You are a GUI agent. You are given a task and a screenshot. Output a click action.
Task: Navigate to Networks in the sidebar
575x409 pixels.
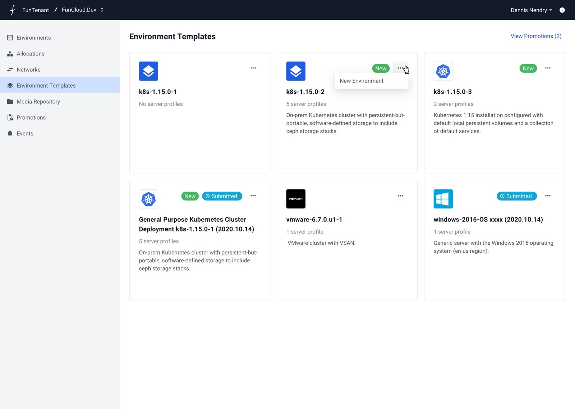pos(28,70)
